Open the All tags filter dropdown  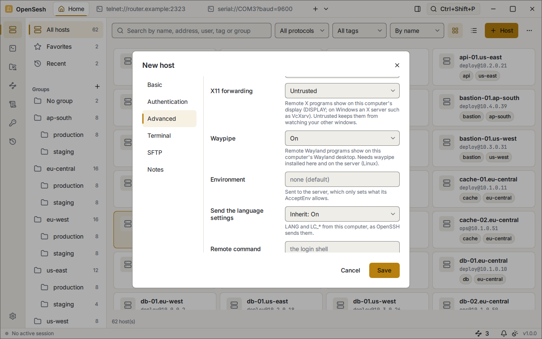pos(359,31)
